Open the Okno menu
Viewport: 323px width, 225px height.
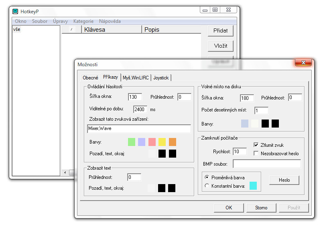[20, 21]
